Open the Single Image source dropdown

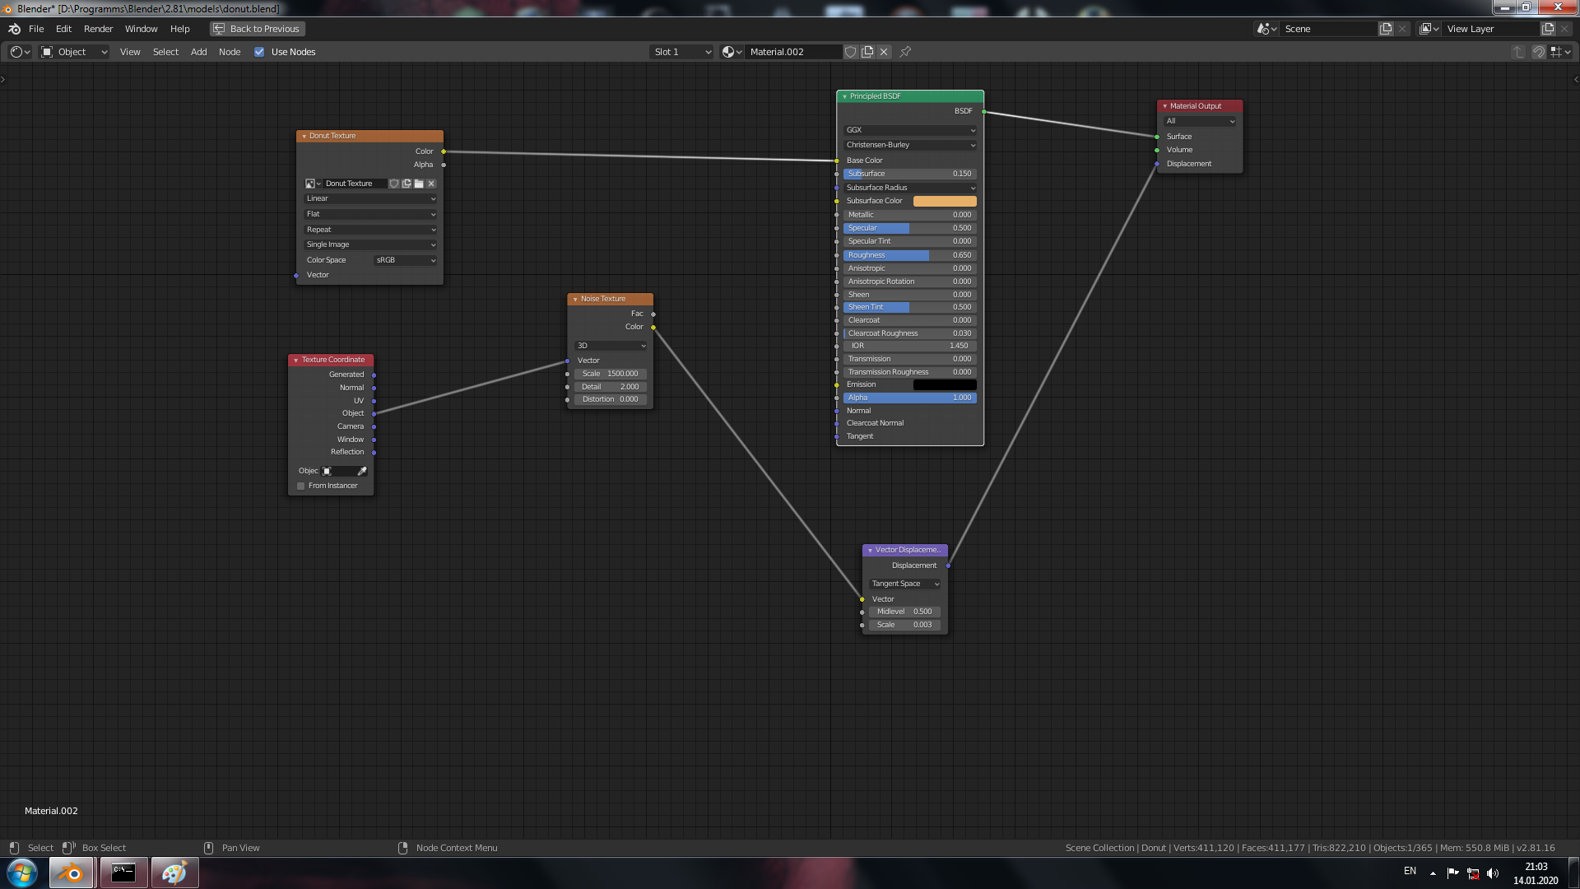pyautogui.click(x=370, y=244)
